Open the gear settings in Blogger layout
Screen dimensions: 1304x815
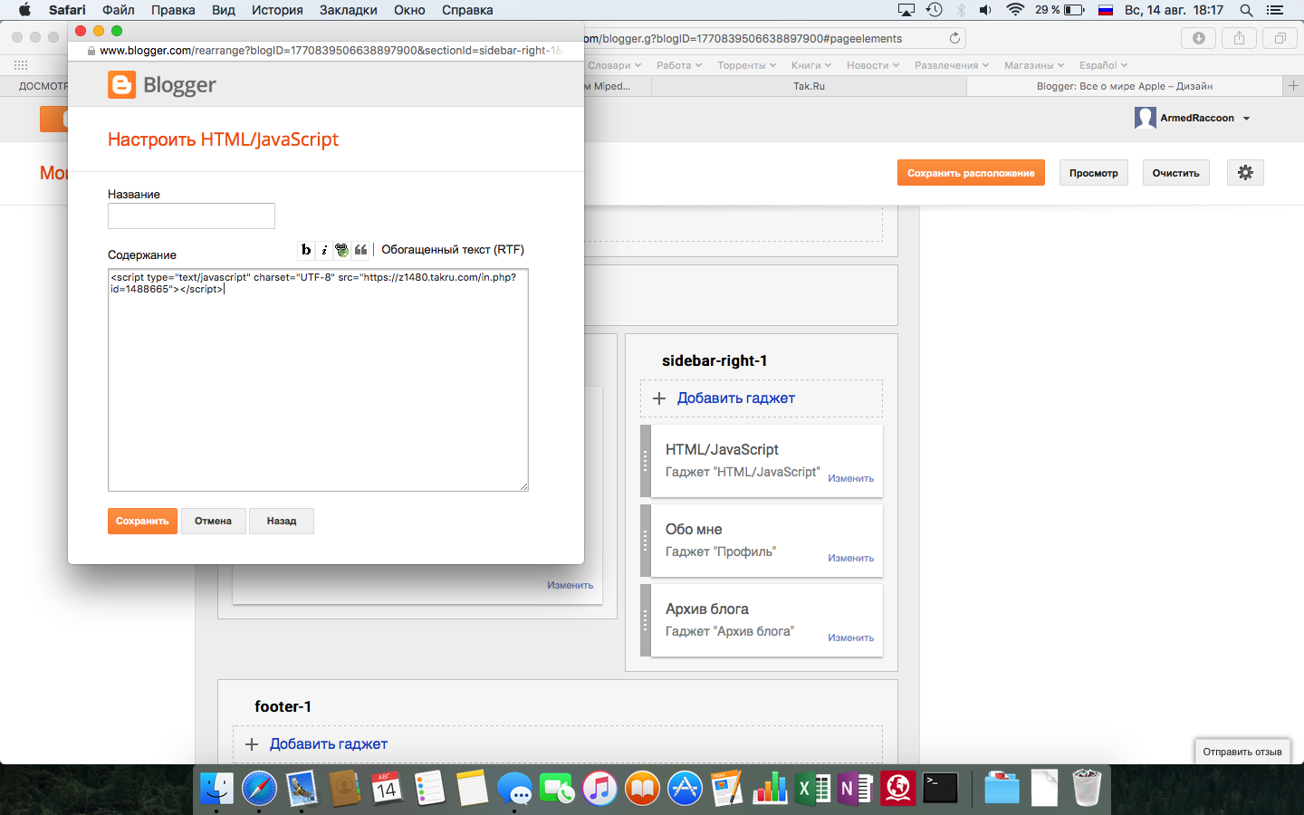click(1245, 172)
